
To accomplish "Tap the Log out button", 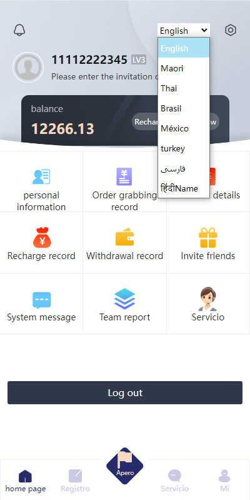I will (x=125, y=392).
